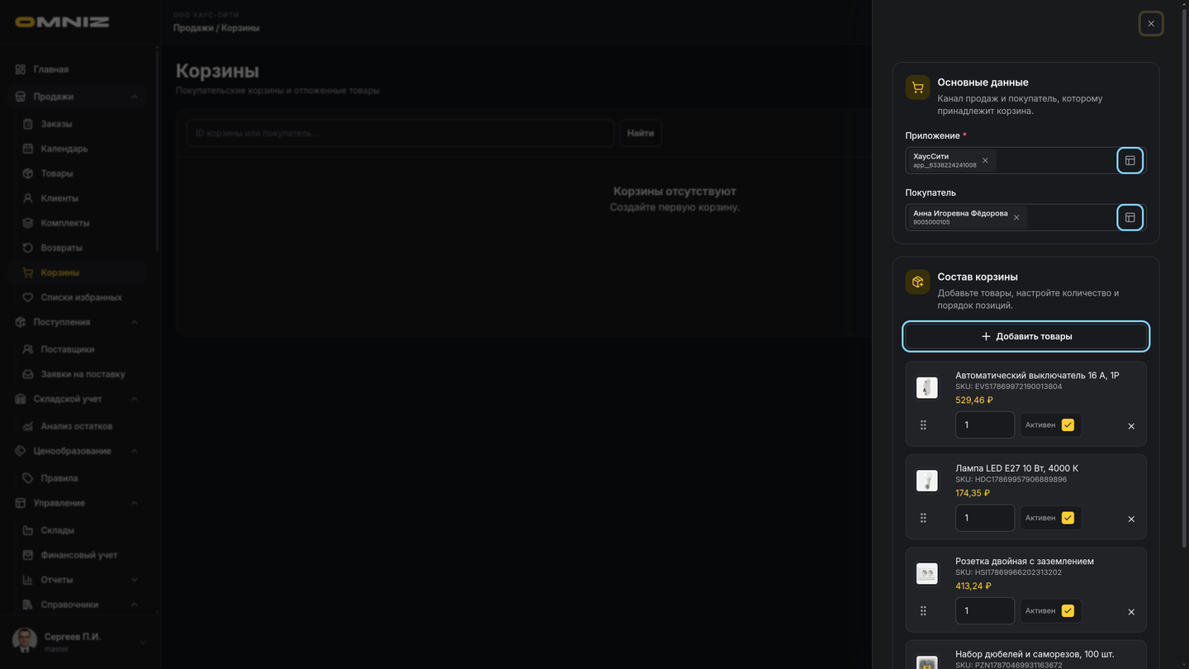Click the Правила tag icon in sidebar
The width and height of the screenshot is (1189, 669).
coord(27,478)
